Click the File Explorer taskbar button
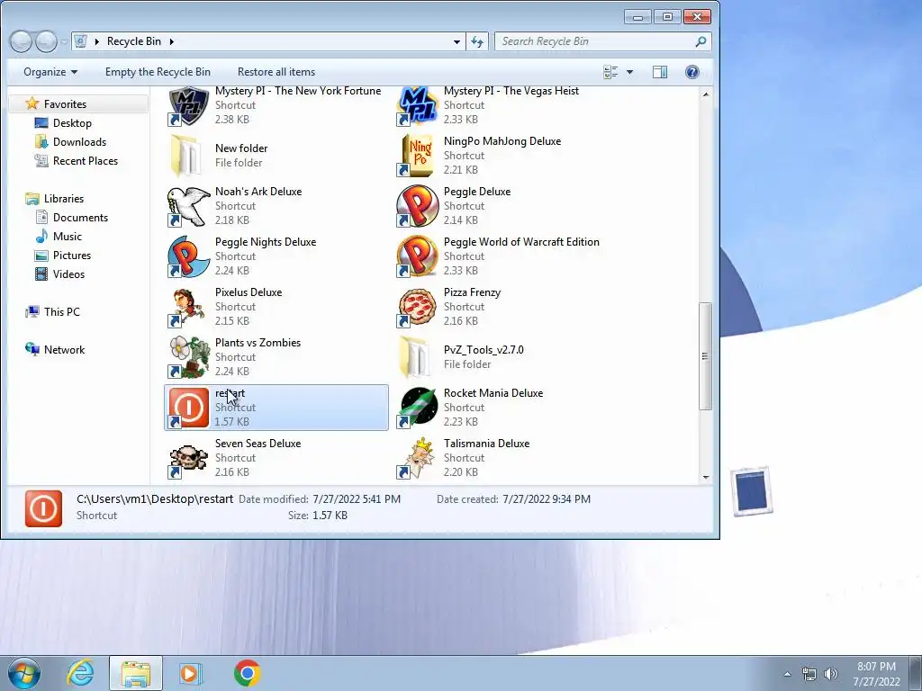Screen dimensions: 922x691 coord(136,673)
